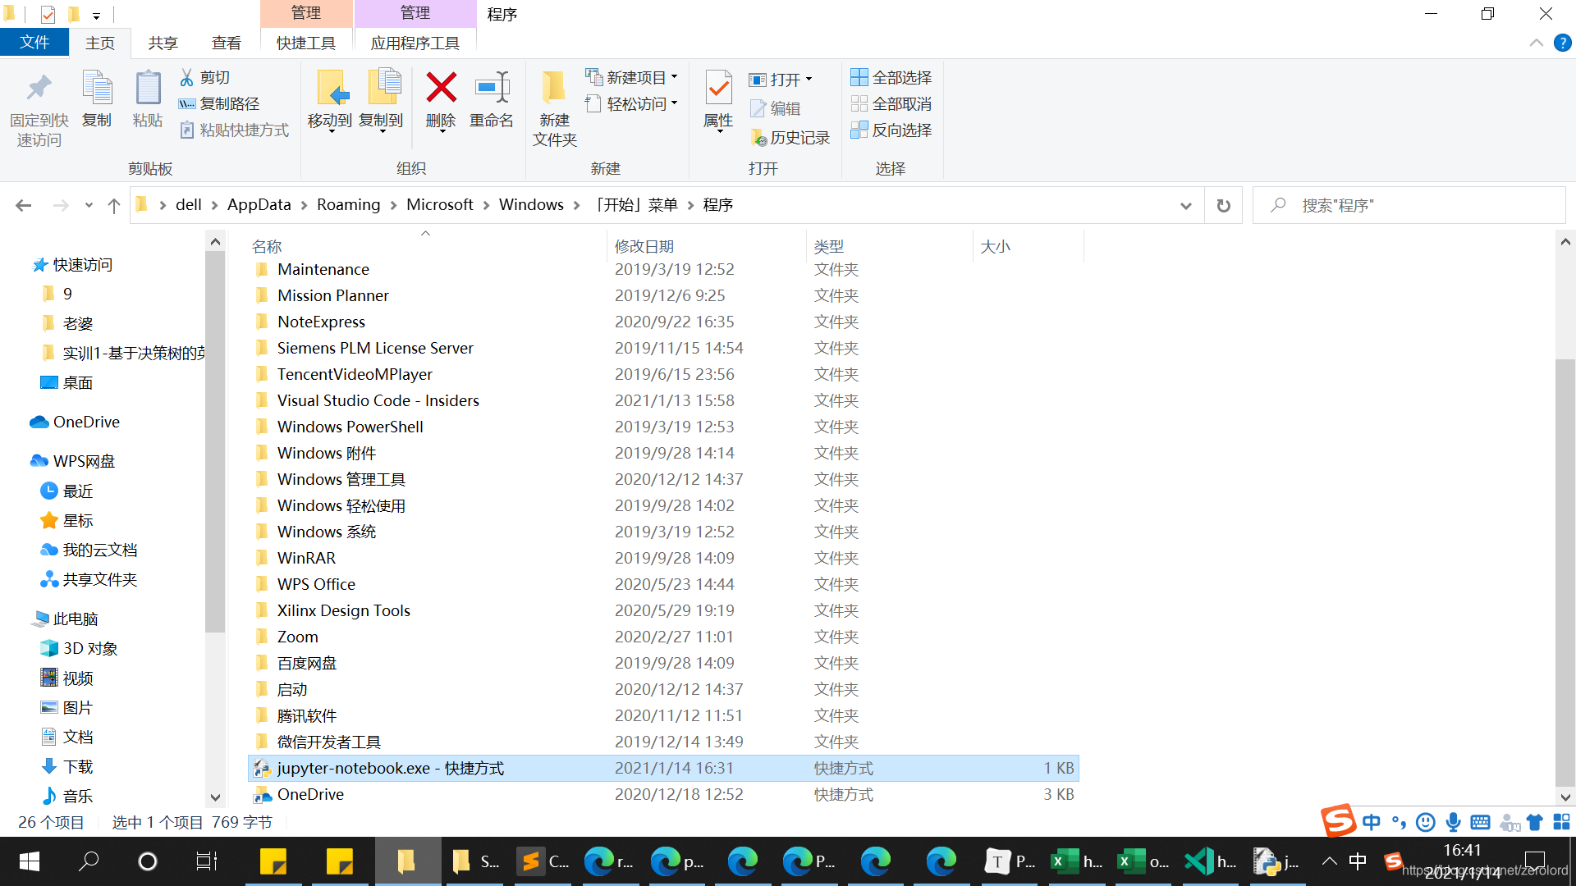Open 3D Objects in the navigation pane

(80, 648)
